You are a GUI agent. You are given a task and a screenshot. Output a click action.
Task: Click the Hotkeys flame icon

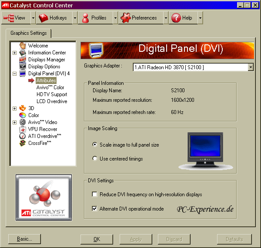[43, 18]
